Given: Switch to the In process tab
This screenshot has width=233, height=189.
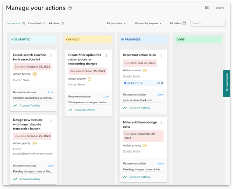Looking at the screenshot, I should 16,23.
